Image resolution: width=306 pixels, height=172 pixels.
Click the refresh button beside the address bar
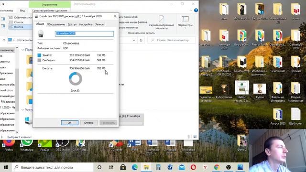pos(141,40)
